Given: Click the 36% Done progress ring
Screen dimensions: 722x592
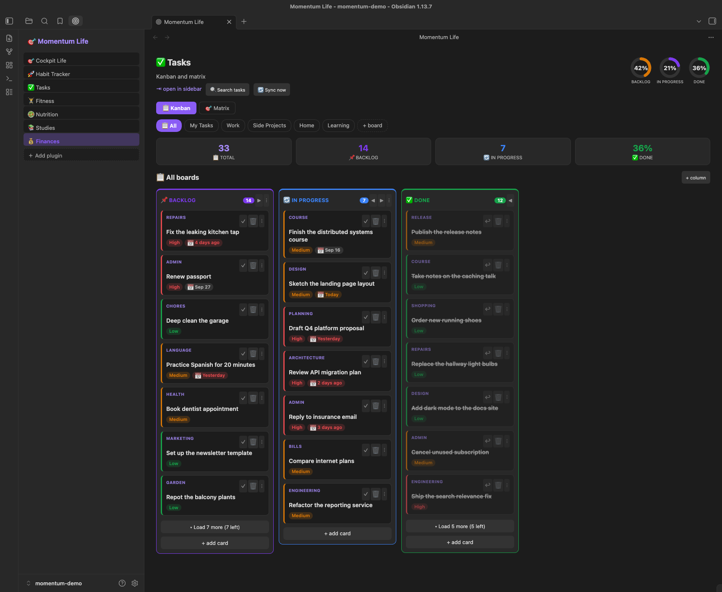Looking at the screenshot, I should pyautogui.click(x=699, y=68).
